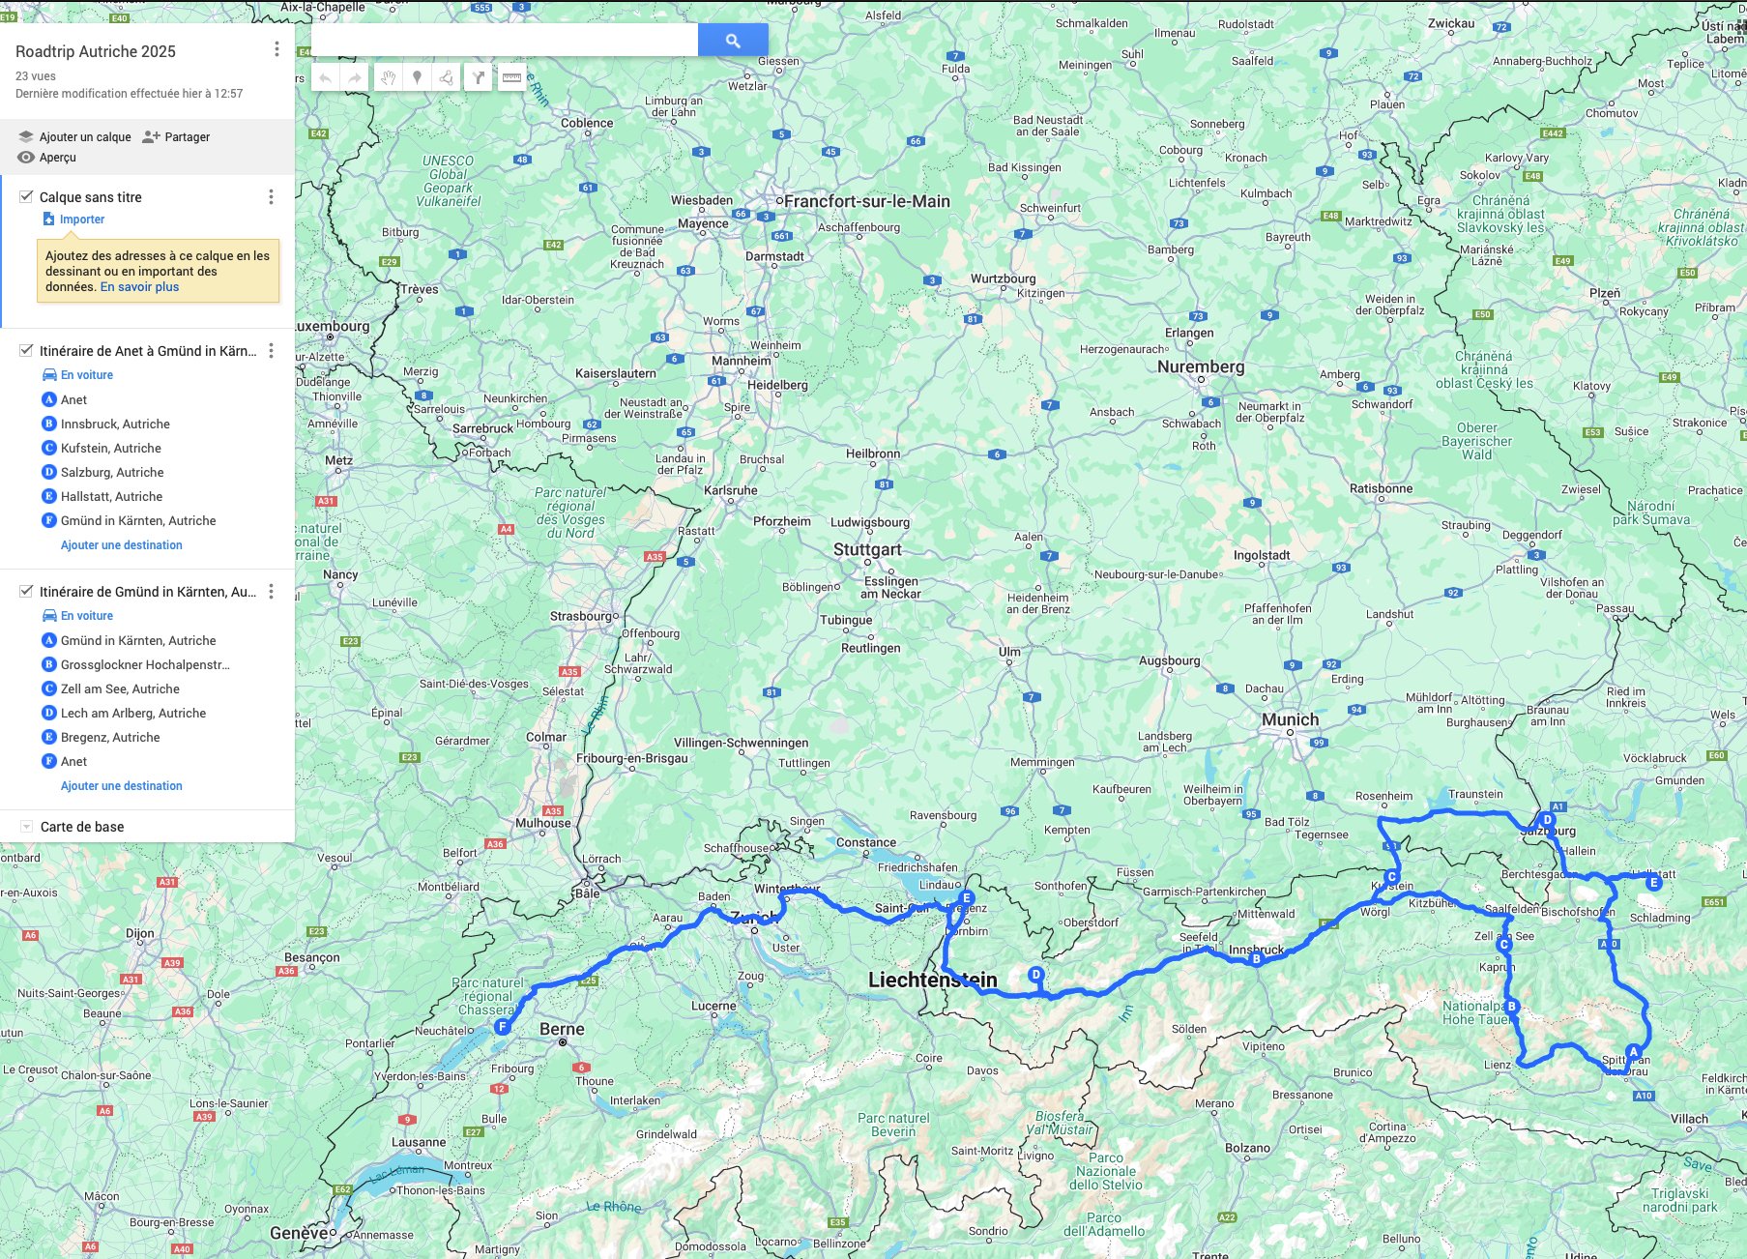Select the Add marker pin tool
The height and width of the screenshot is (1259, 1747).
pos(417,77)
